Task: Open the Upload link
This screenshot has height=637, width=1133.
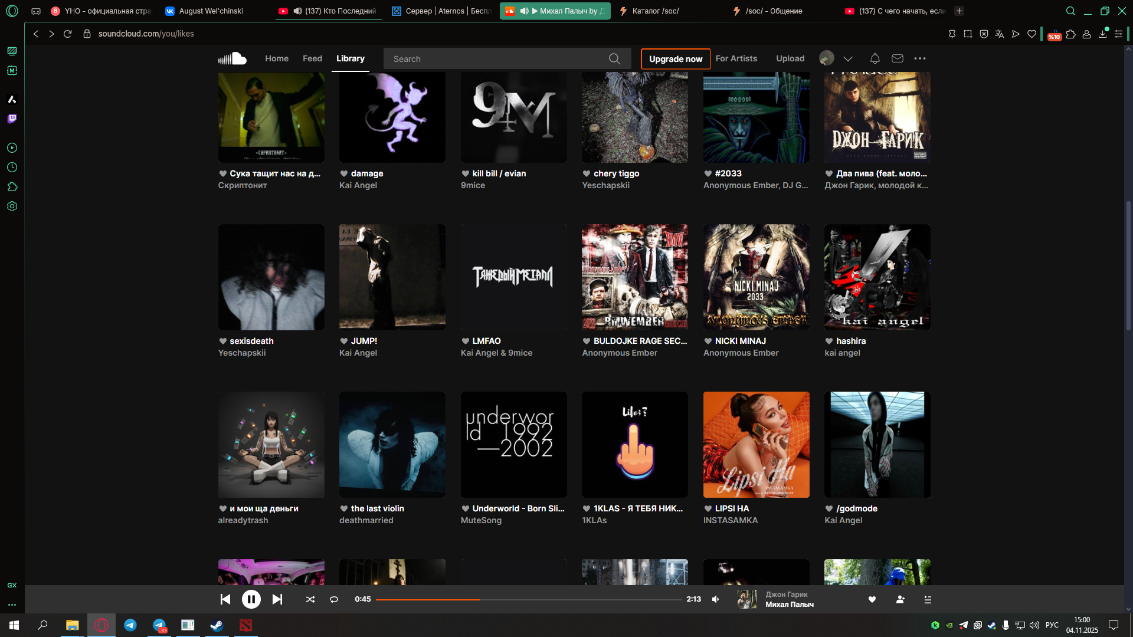Action: click(790, 58)
